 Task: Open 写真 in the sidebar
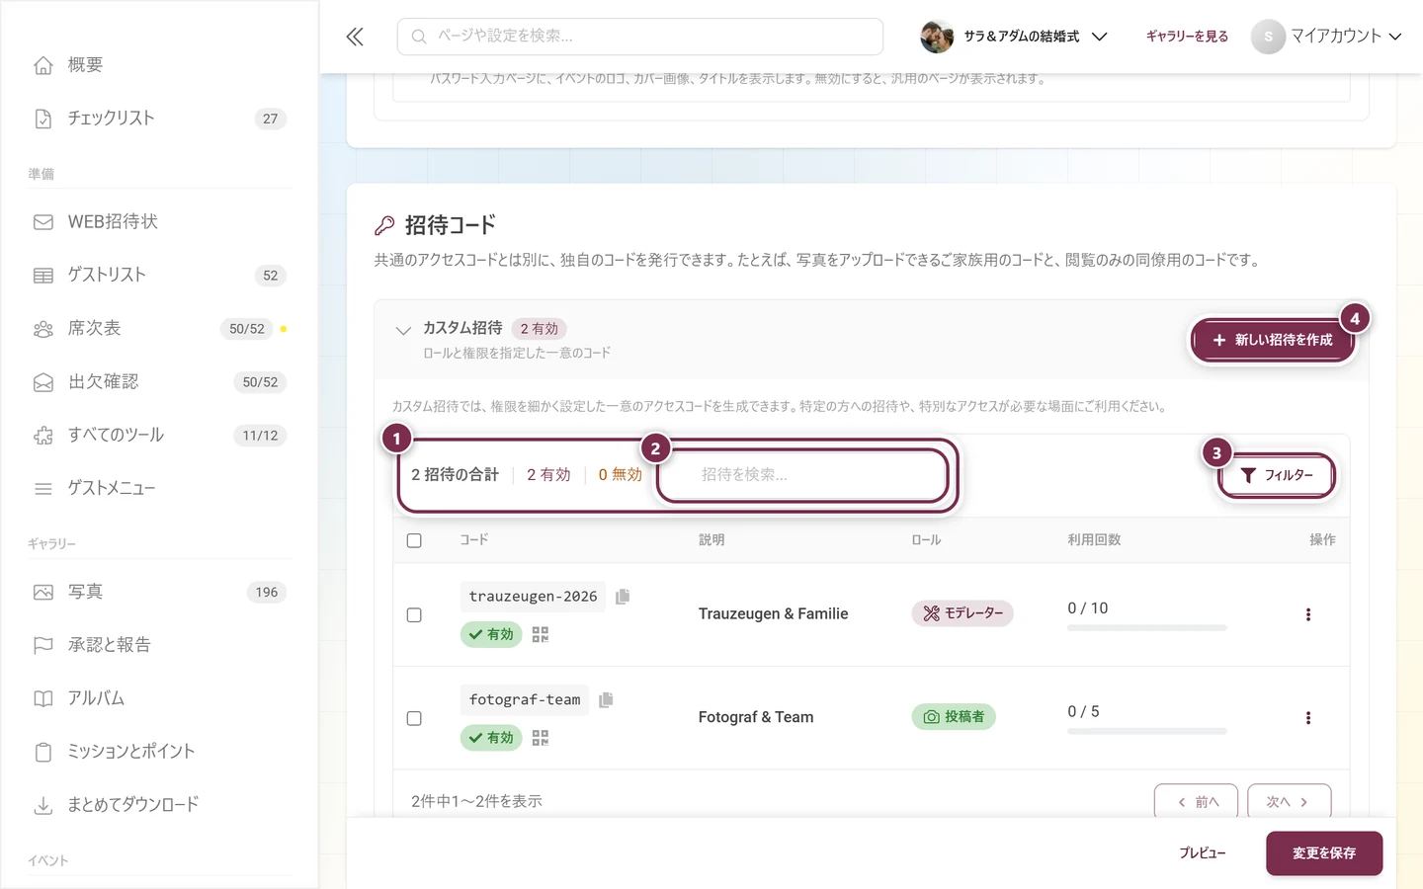(160, 593)
